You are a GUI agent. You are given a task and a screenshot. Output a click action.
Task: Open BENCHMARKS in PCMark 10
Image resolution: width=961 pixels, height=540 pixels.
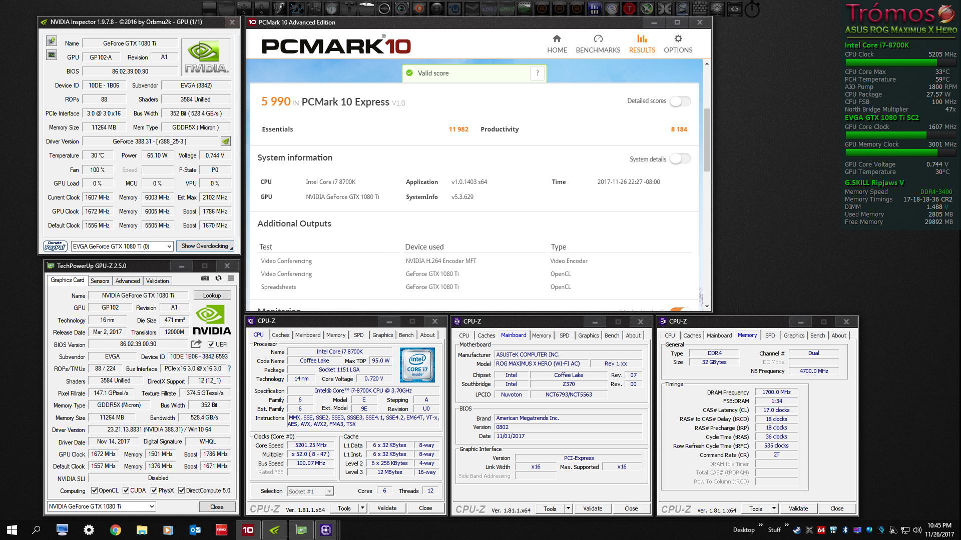(598, 44)
